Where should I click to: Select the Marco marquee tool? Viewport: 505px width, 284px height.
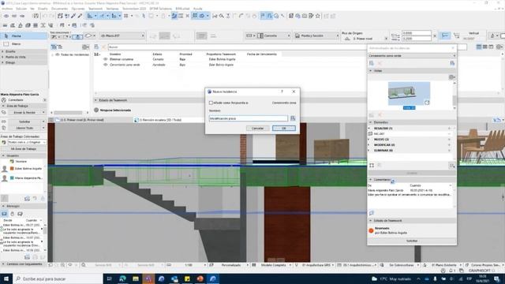tap(24, 44)
